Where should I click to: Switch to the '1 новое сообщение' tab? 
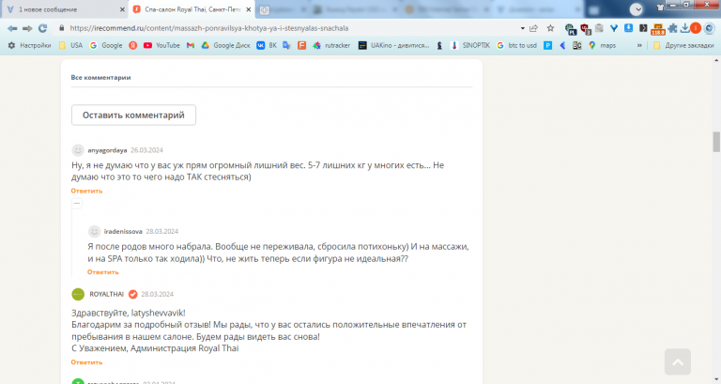[x=62, y=9]
